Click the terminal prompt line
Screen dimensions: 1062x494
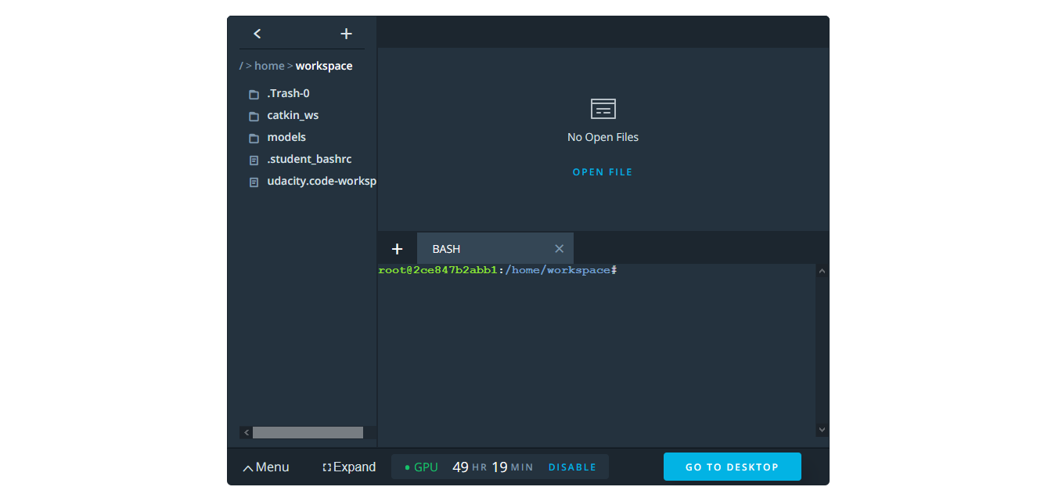point(498,270)
